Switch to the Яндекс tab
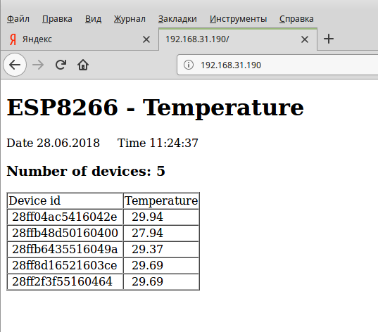 (x=80, y=39)
